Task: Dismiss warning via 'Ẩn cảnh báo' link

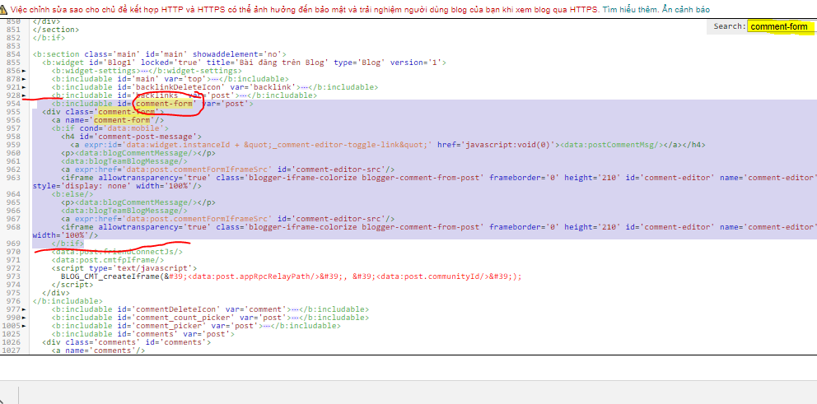Action: pos(686,10)
